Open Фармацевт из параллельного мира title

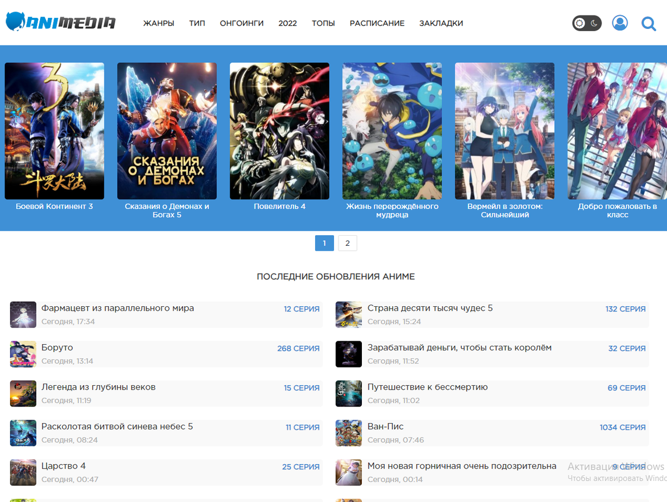[x=118, y=308]
